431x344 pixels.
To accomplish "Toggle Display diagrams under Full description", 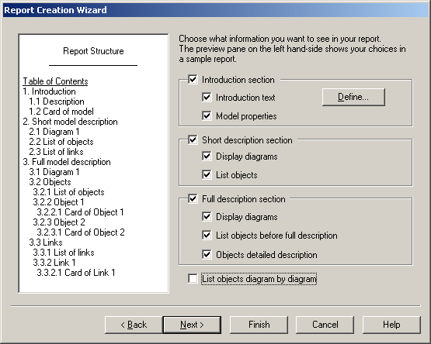I will 207,216.
